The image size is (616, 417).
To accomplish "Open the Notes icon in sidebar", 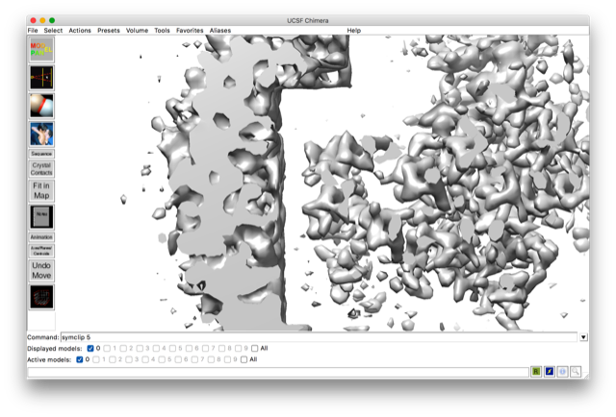I will click(41, 216).
